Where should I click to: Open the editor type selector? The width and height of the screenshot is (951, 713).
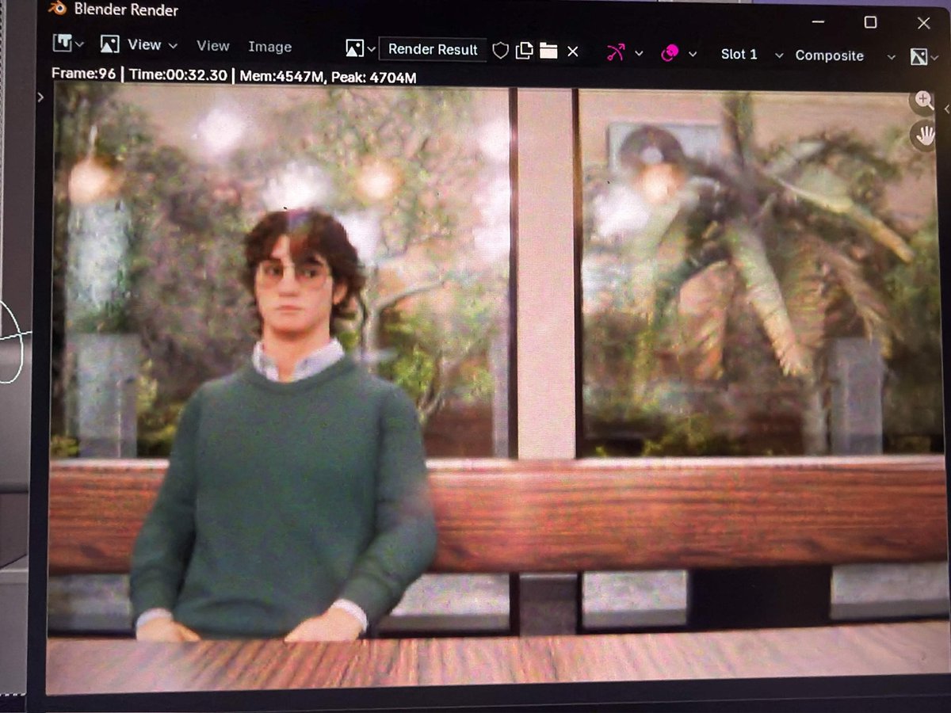[x=68, y=44]
